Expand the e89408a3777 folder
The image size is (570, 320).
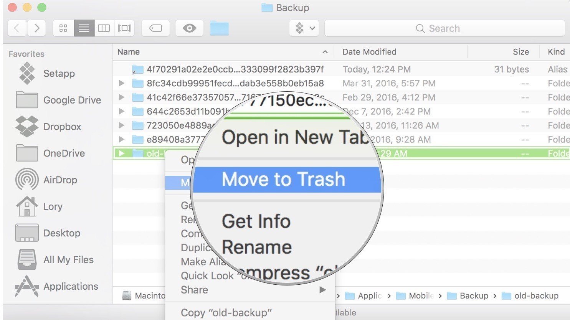pyautogui.click(x=121, y=139)
